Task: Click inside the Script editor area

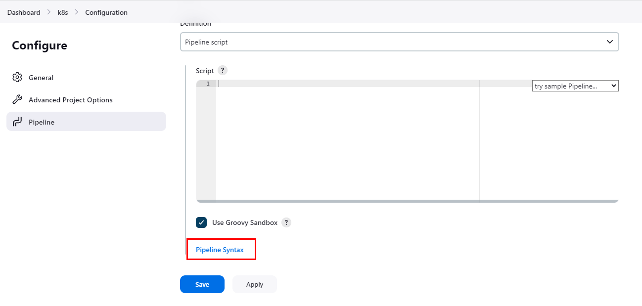Action: click(x=346, y=138)
